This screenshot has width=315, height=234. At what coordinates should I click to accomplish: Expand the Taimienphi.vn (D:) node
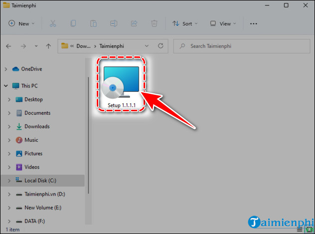coord(9,194)
